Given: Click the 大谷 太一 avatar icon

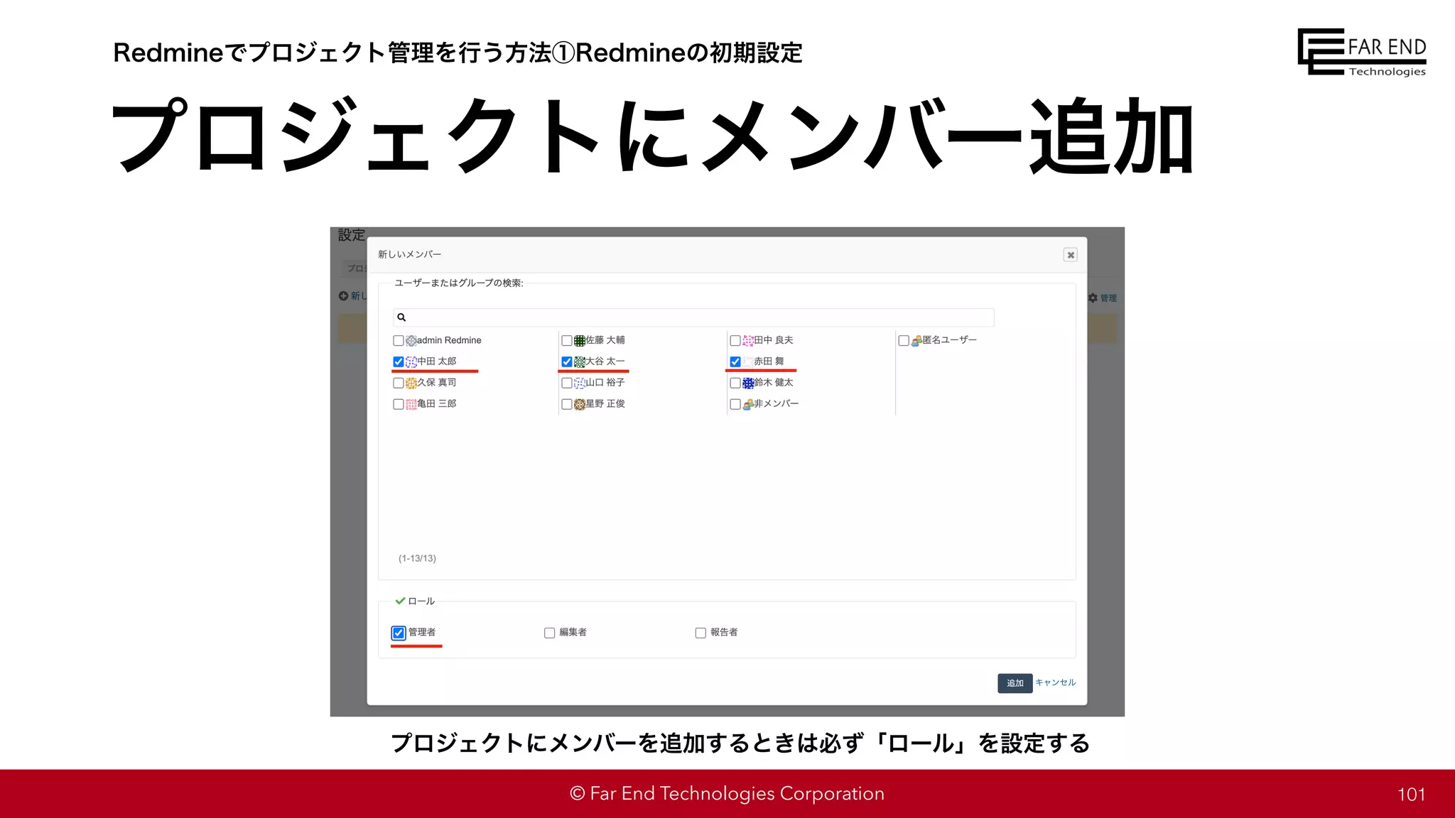Looking at the screenshot, I should coord(580,361).
